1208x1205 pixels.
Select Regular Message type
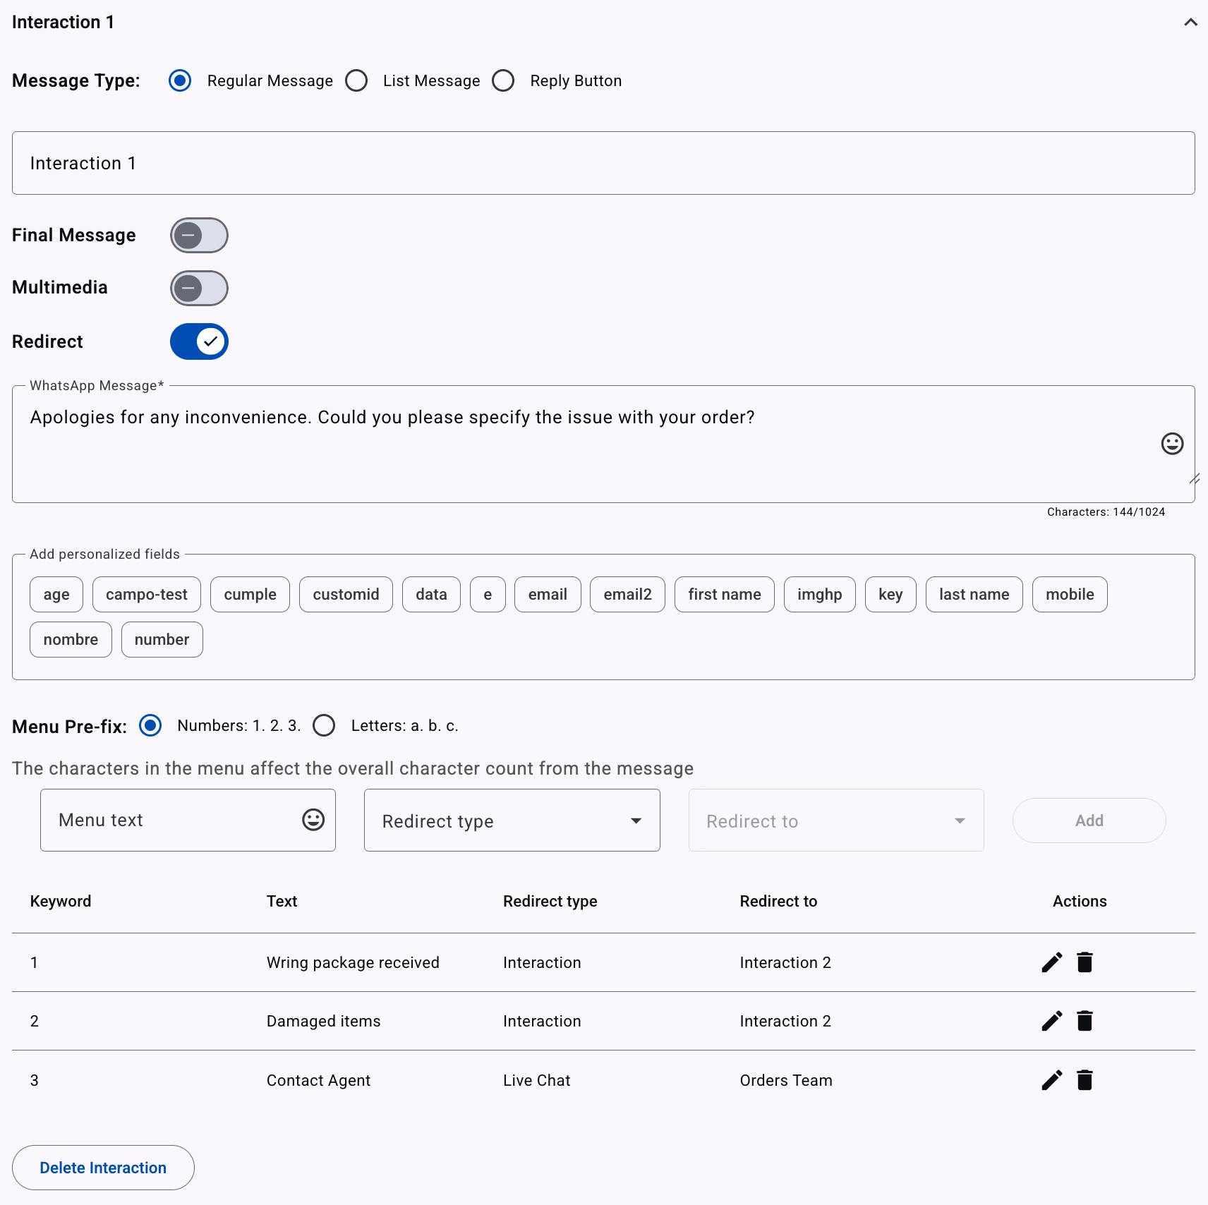180,80
